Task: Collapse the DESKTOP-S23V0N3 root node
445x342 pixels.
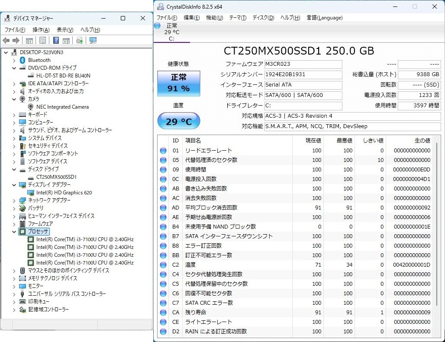Action: (6, 52)
